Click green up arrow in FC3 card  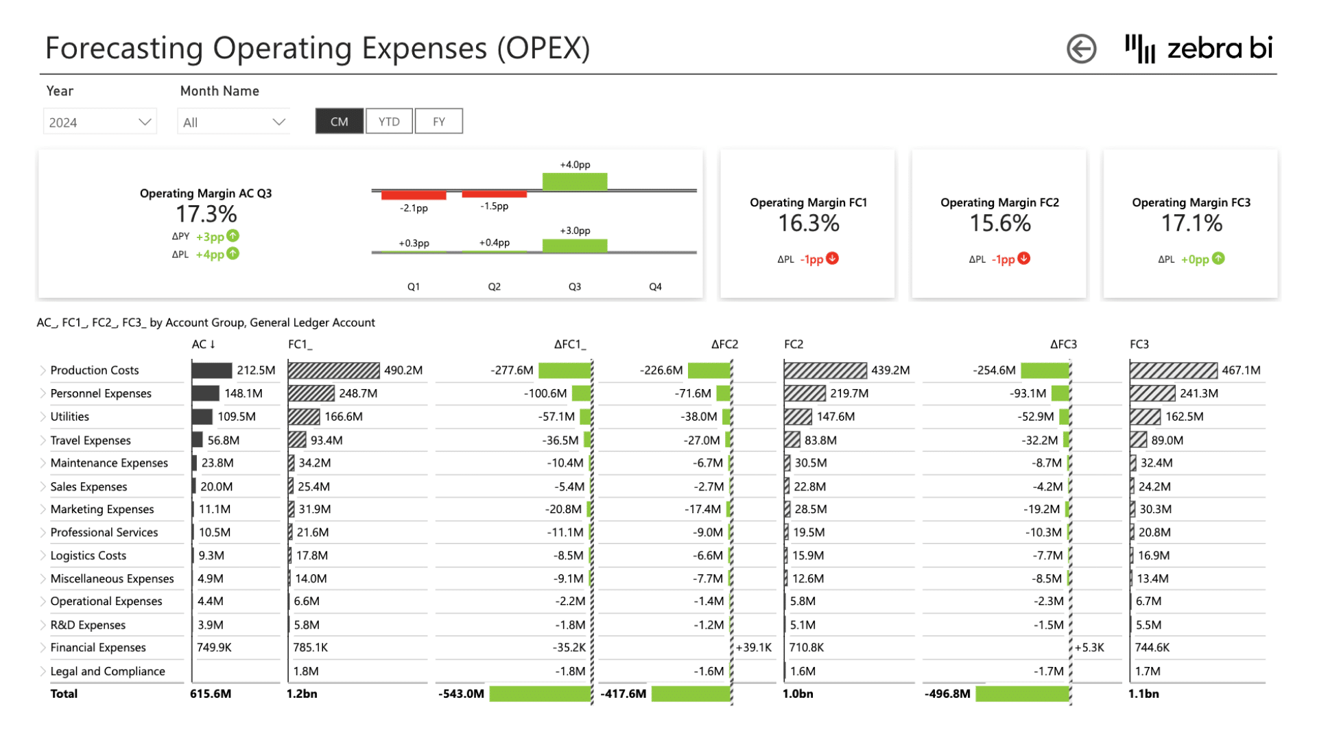coord(1218,259)
